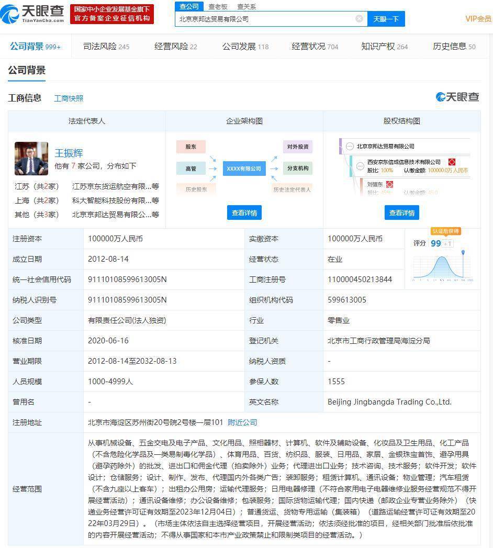
Task: Collapse the 西安京东信成信息技术有限公司 shareholder node
Action: pos(360,166)
